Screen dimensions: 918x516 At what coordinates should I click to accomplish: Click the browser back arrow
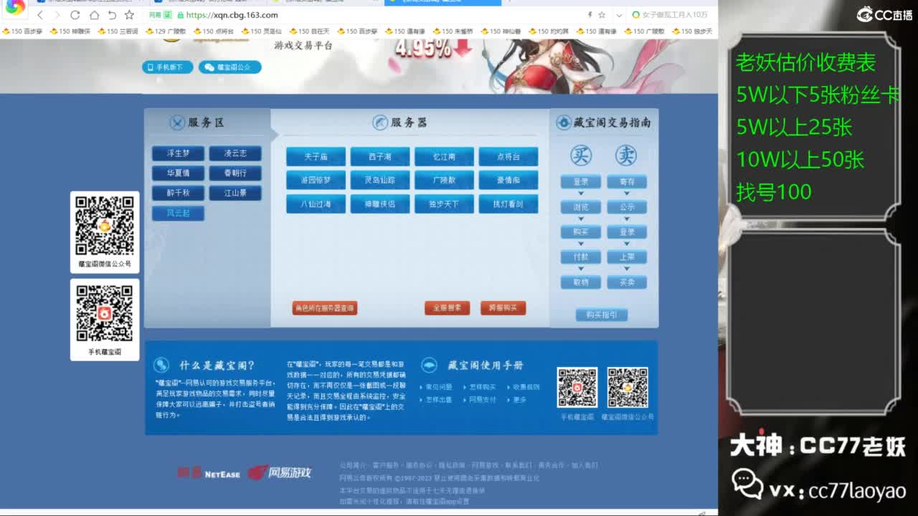(x=40, y=15)
